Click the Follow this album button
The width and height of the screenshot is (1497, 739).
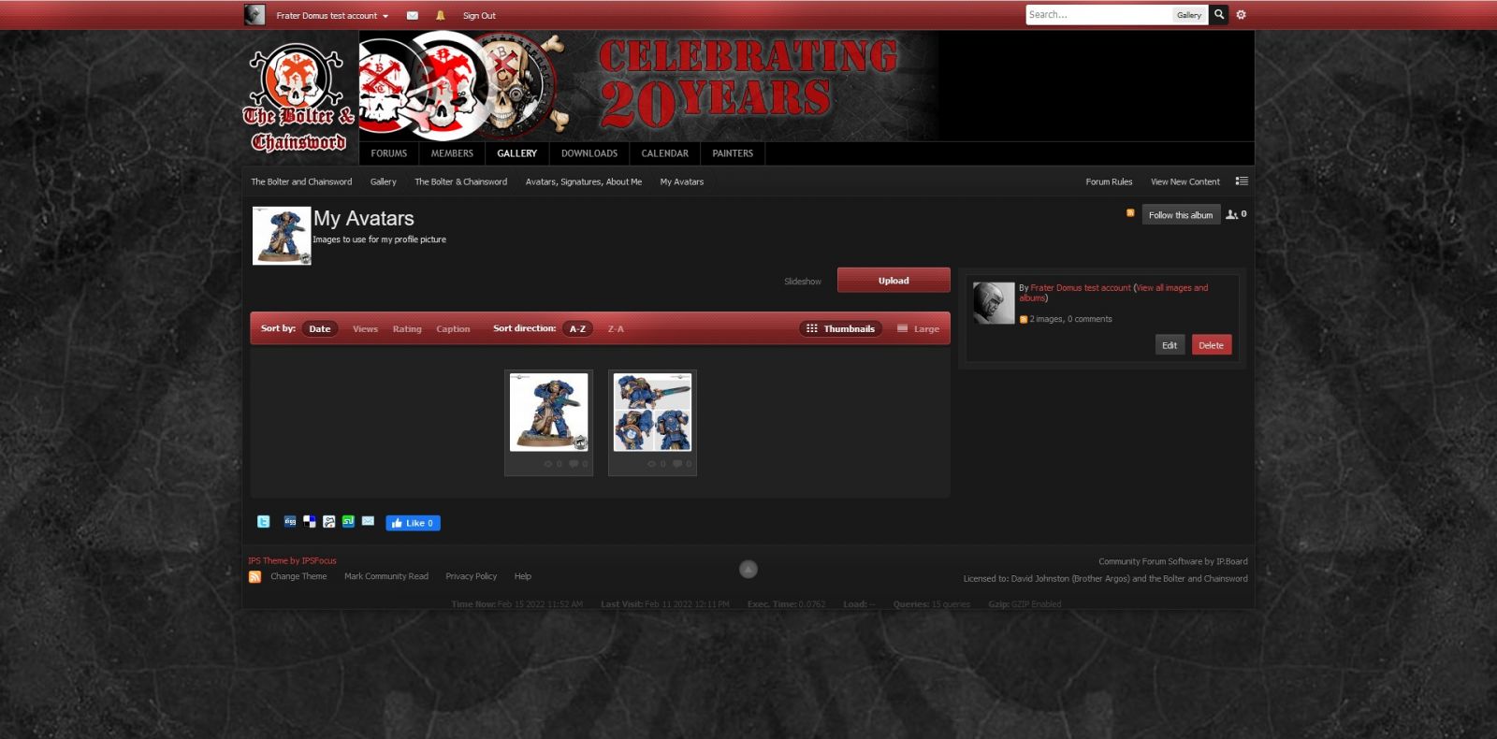click(x=1180, y=215)
